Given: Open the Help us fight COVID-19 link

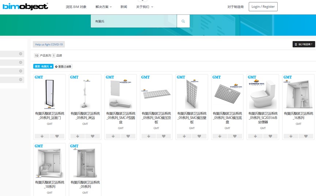Looking at the screenshot, I should point(49,44).
